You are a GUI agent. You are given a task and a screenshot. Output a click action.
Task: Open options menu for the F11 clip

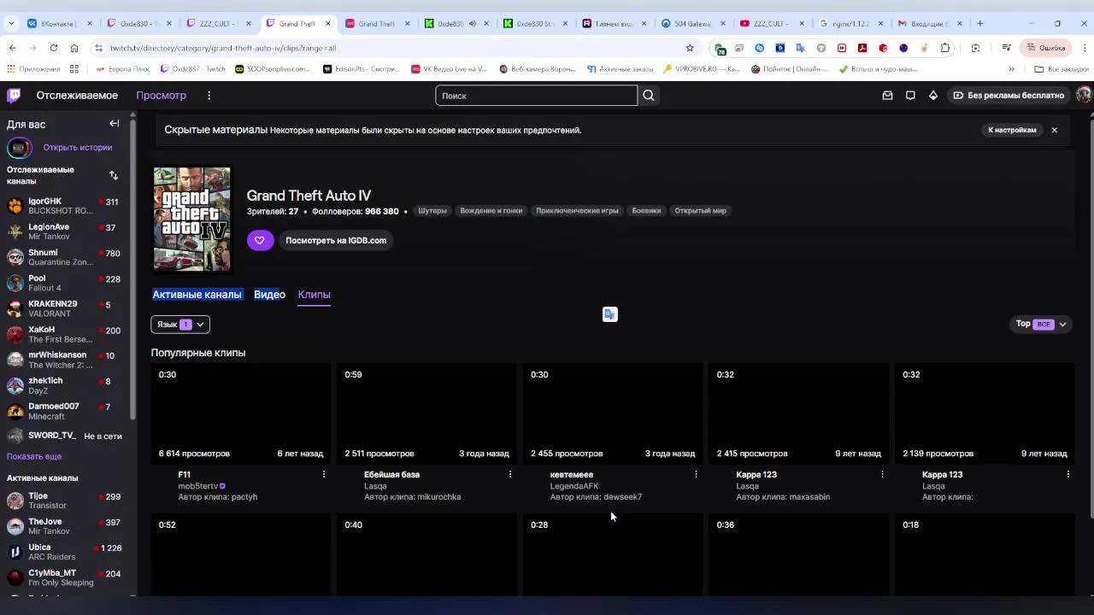[x=324, y=474]
